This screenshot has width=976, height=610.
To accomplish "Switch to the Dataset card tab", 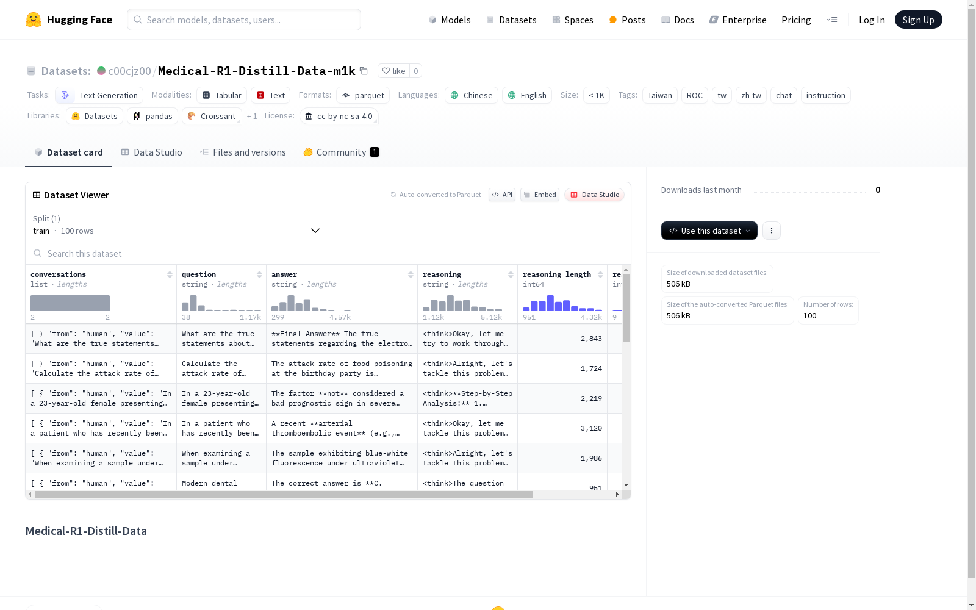I will coord(68,152).
